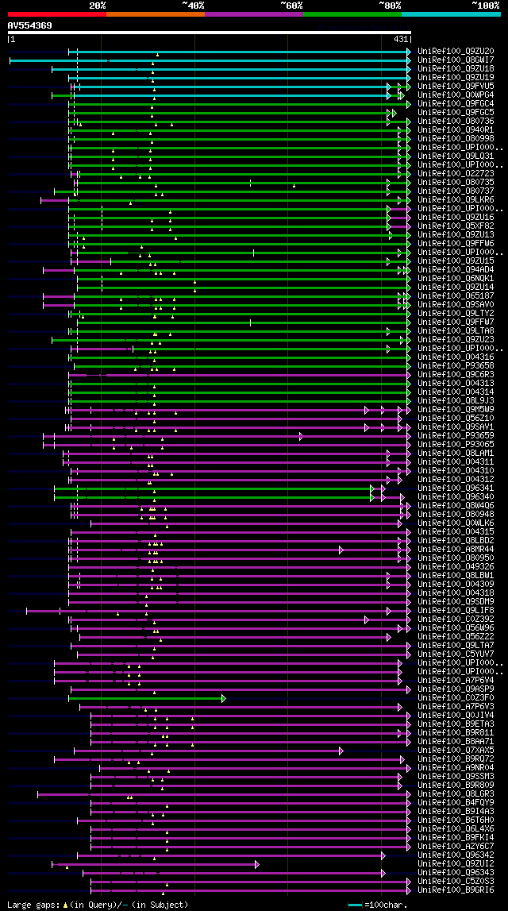
Task: Select the UniRef100_Q9SDM9 label
Action: coord(456,601)
